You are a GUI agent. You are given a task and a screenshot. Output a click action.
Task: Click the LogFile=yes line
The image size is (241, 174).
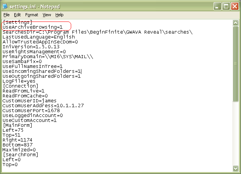click(19, 81)
